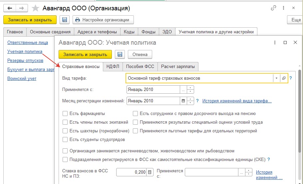Open 'История изменений вида тарифа' link
Viewport: 303px width, 184px height.
click(237, 101)
